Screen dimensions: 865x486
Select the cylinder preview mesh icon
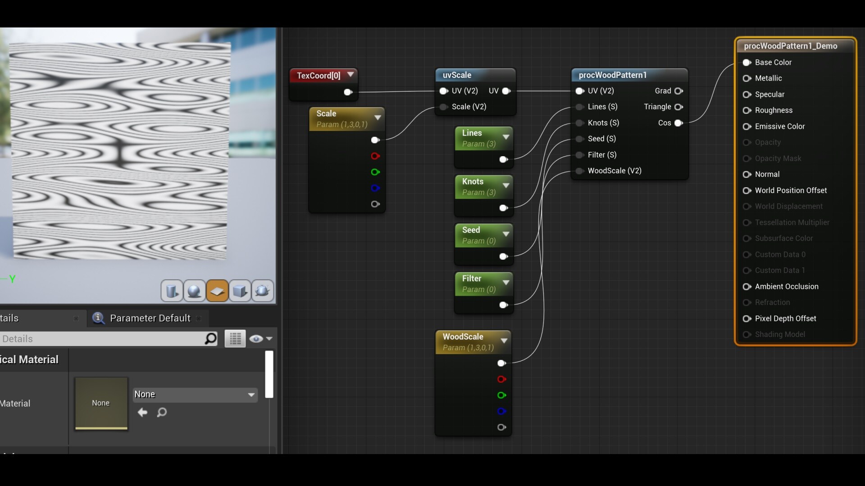(x=172, y=291)
